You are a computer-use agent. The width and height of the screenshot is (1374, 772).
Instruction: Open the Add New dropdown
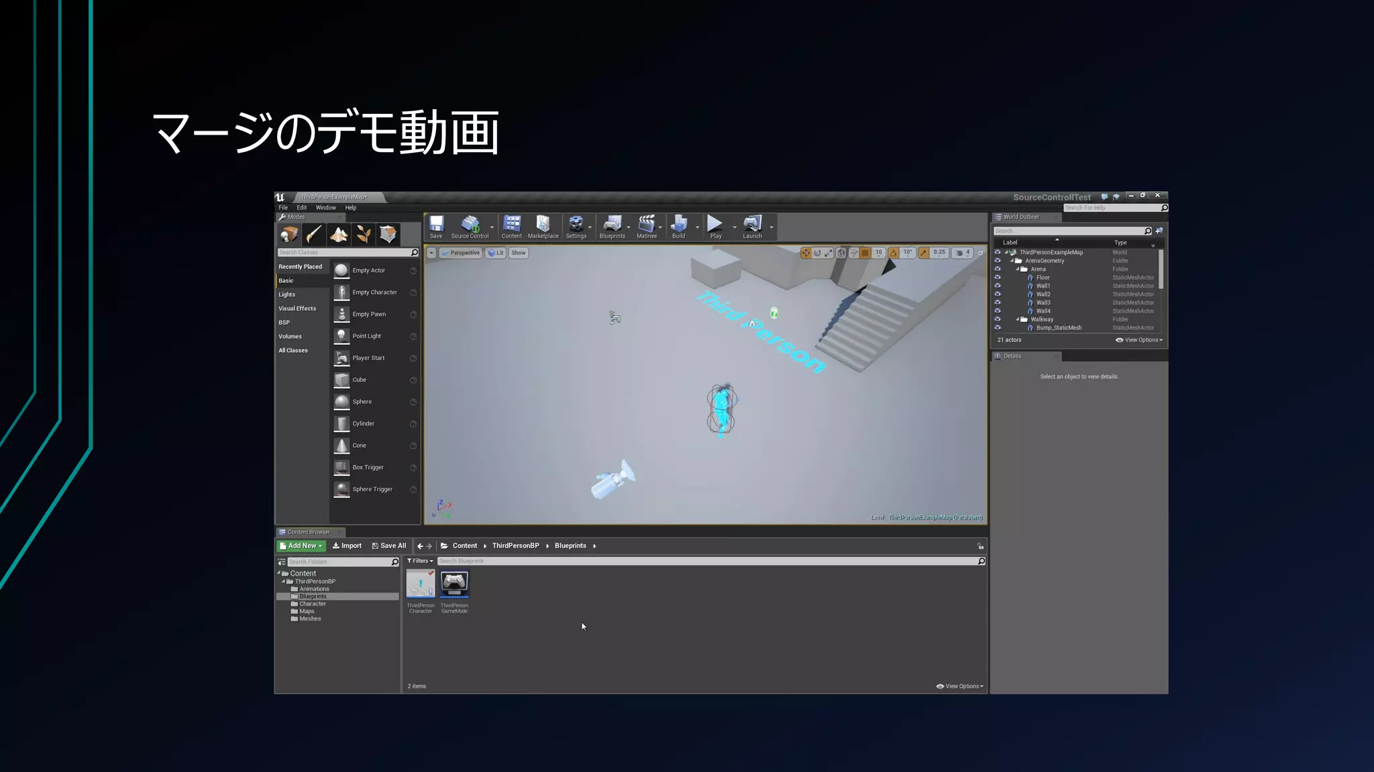[301, 546]
